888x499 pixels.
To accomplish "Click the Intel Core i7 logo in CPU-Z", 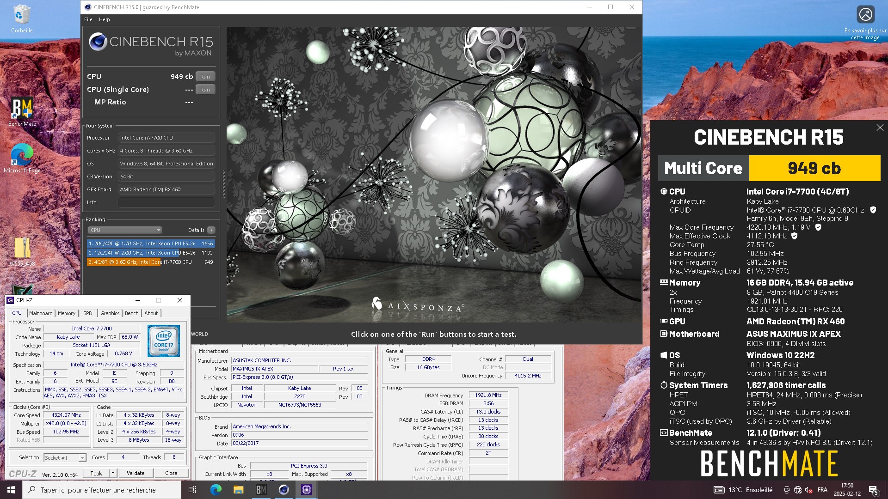I will 164,341.
